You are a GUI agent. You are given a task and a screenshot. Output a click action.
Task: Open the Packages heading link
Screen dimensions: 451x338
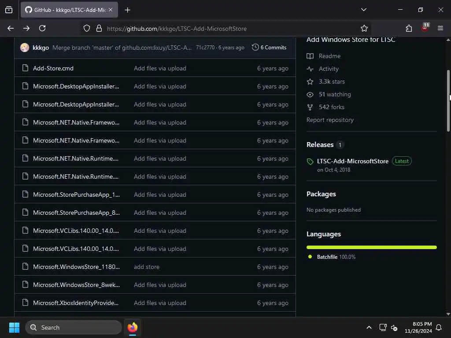321,194
